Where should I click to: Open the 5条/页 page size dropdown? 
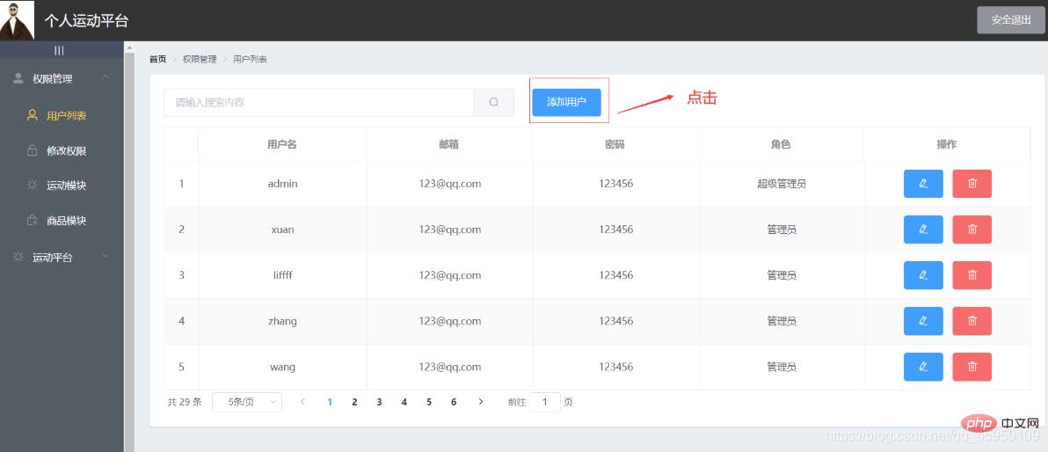tap(247, 402)
